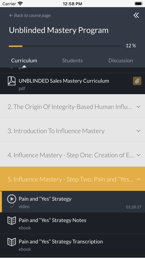Expand section 3 Introduction To Influence Mastery
The image size is (145, 258).
click(x=72, y=131)
